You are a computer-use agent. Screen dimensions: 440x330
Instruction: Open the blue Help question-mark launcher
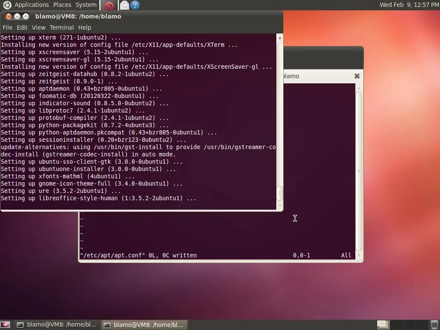click(x=135, y=5)
